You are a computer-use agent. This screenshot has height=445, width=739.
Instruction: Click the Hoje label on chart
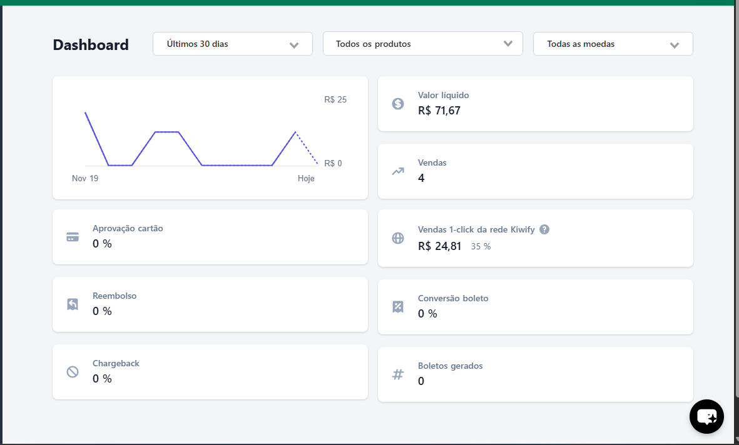(306, 179)
